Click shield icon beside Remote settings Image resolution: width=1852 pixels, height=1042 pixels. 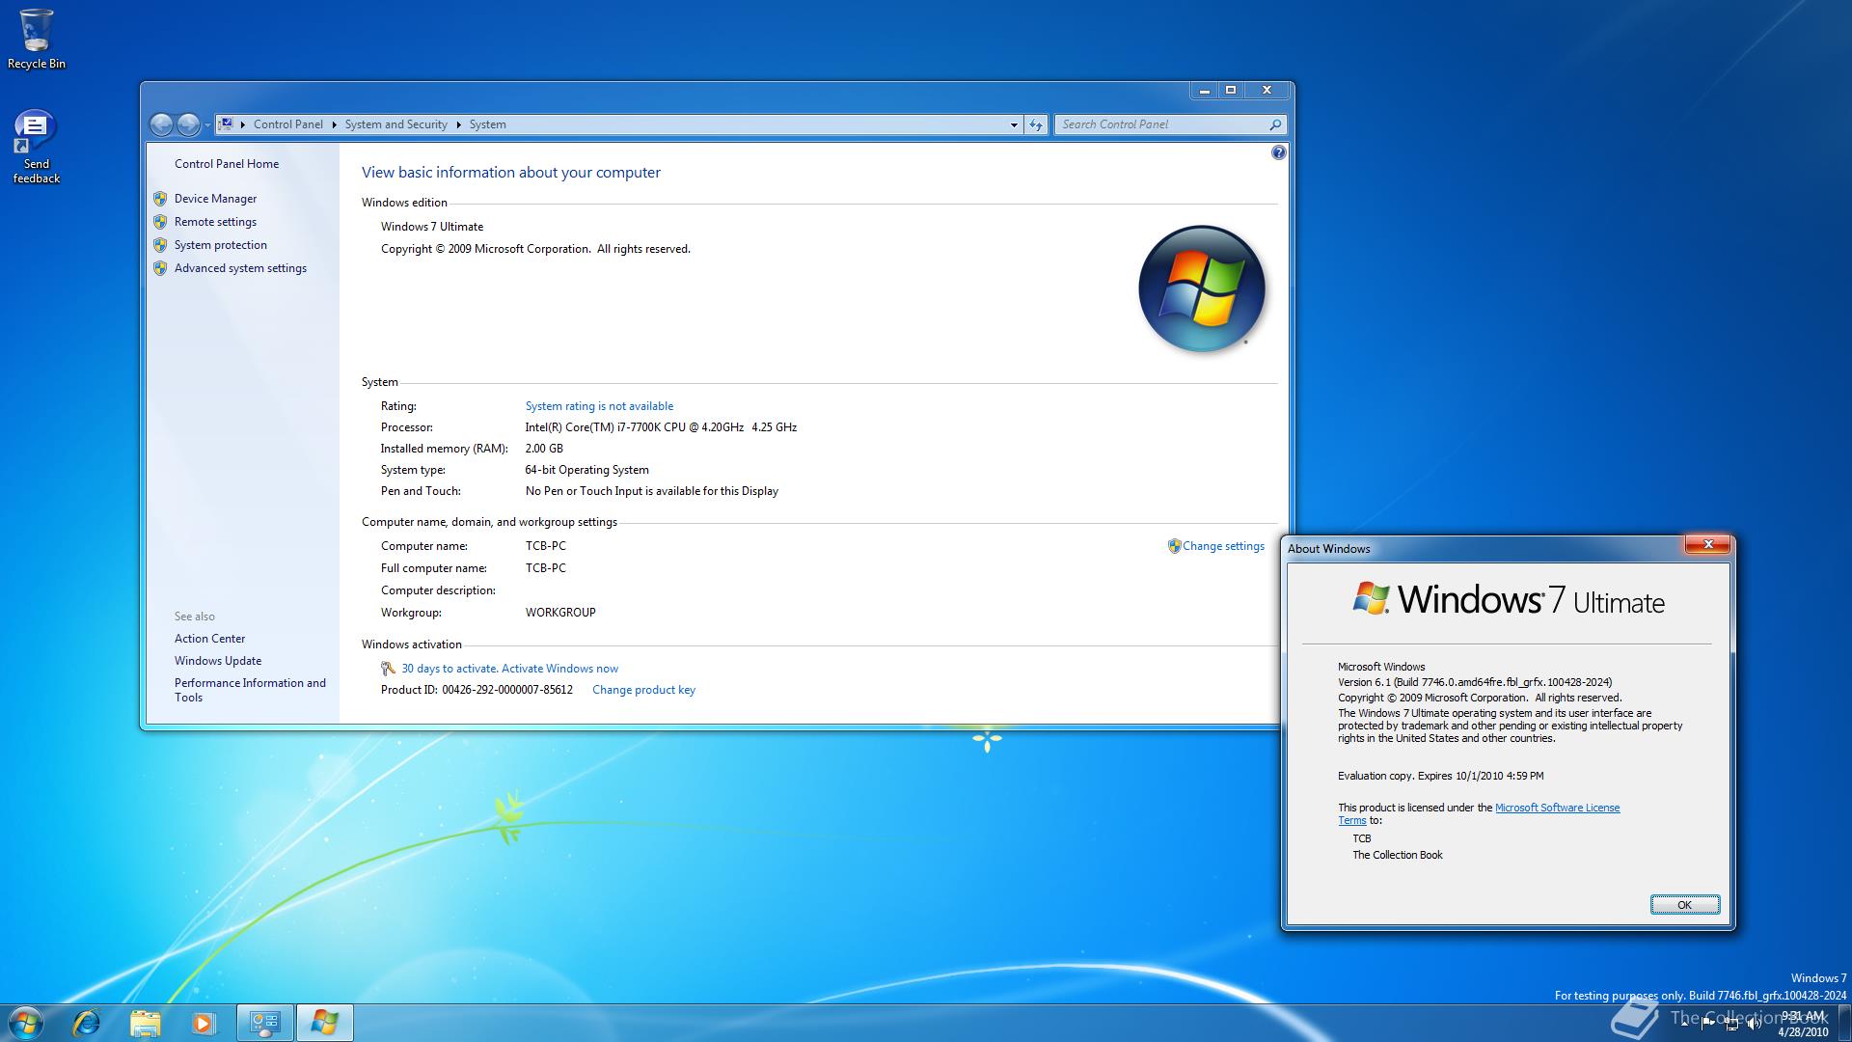pyautogui.click(x=160, y=222)
